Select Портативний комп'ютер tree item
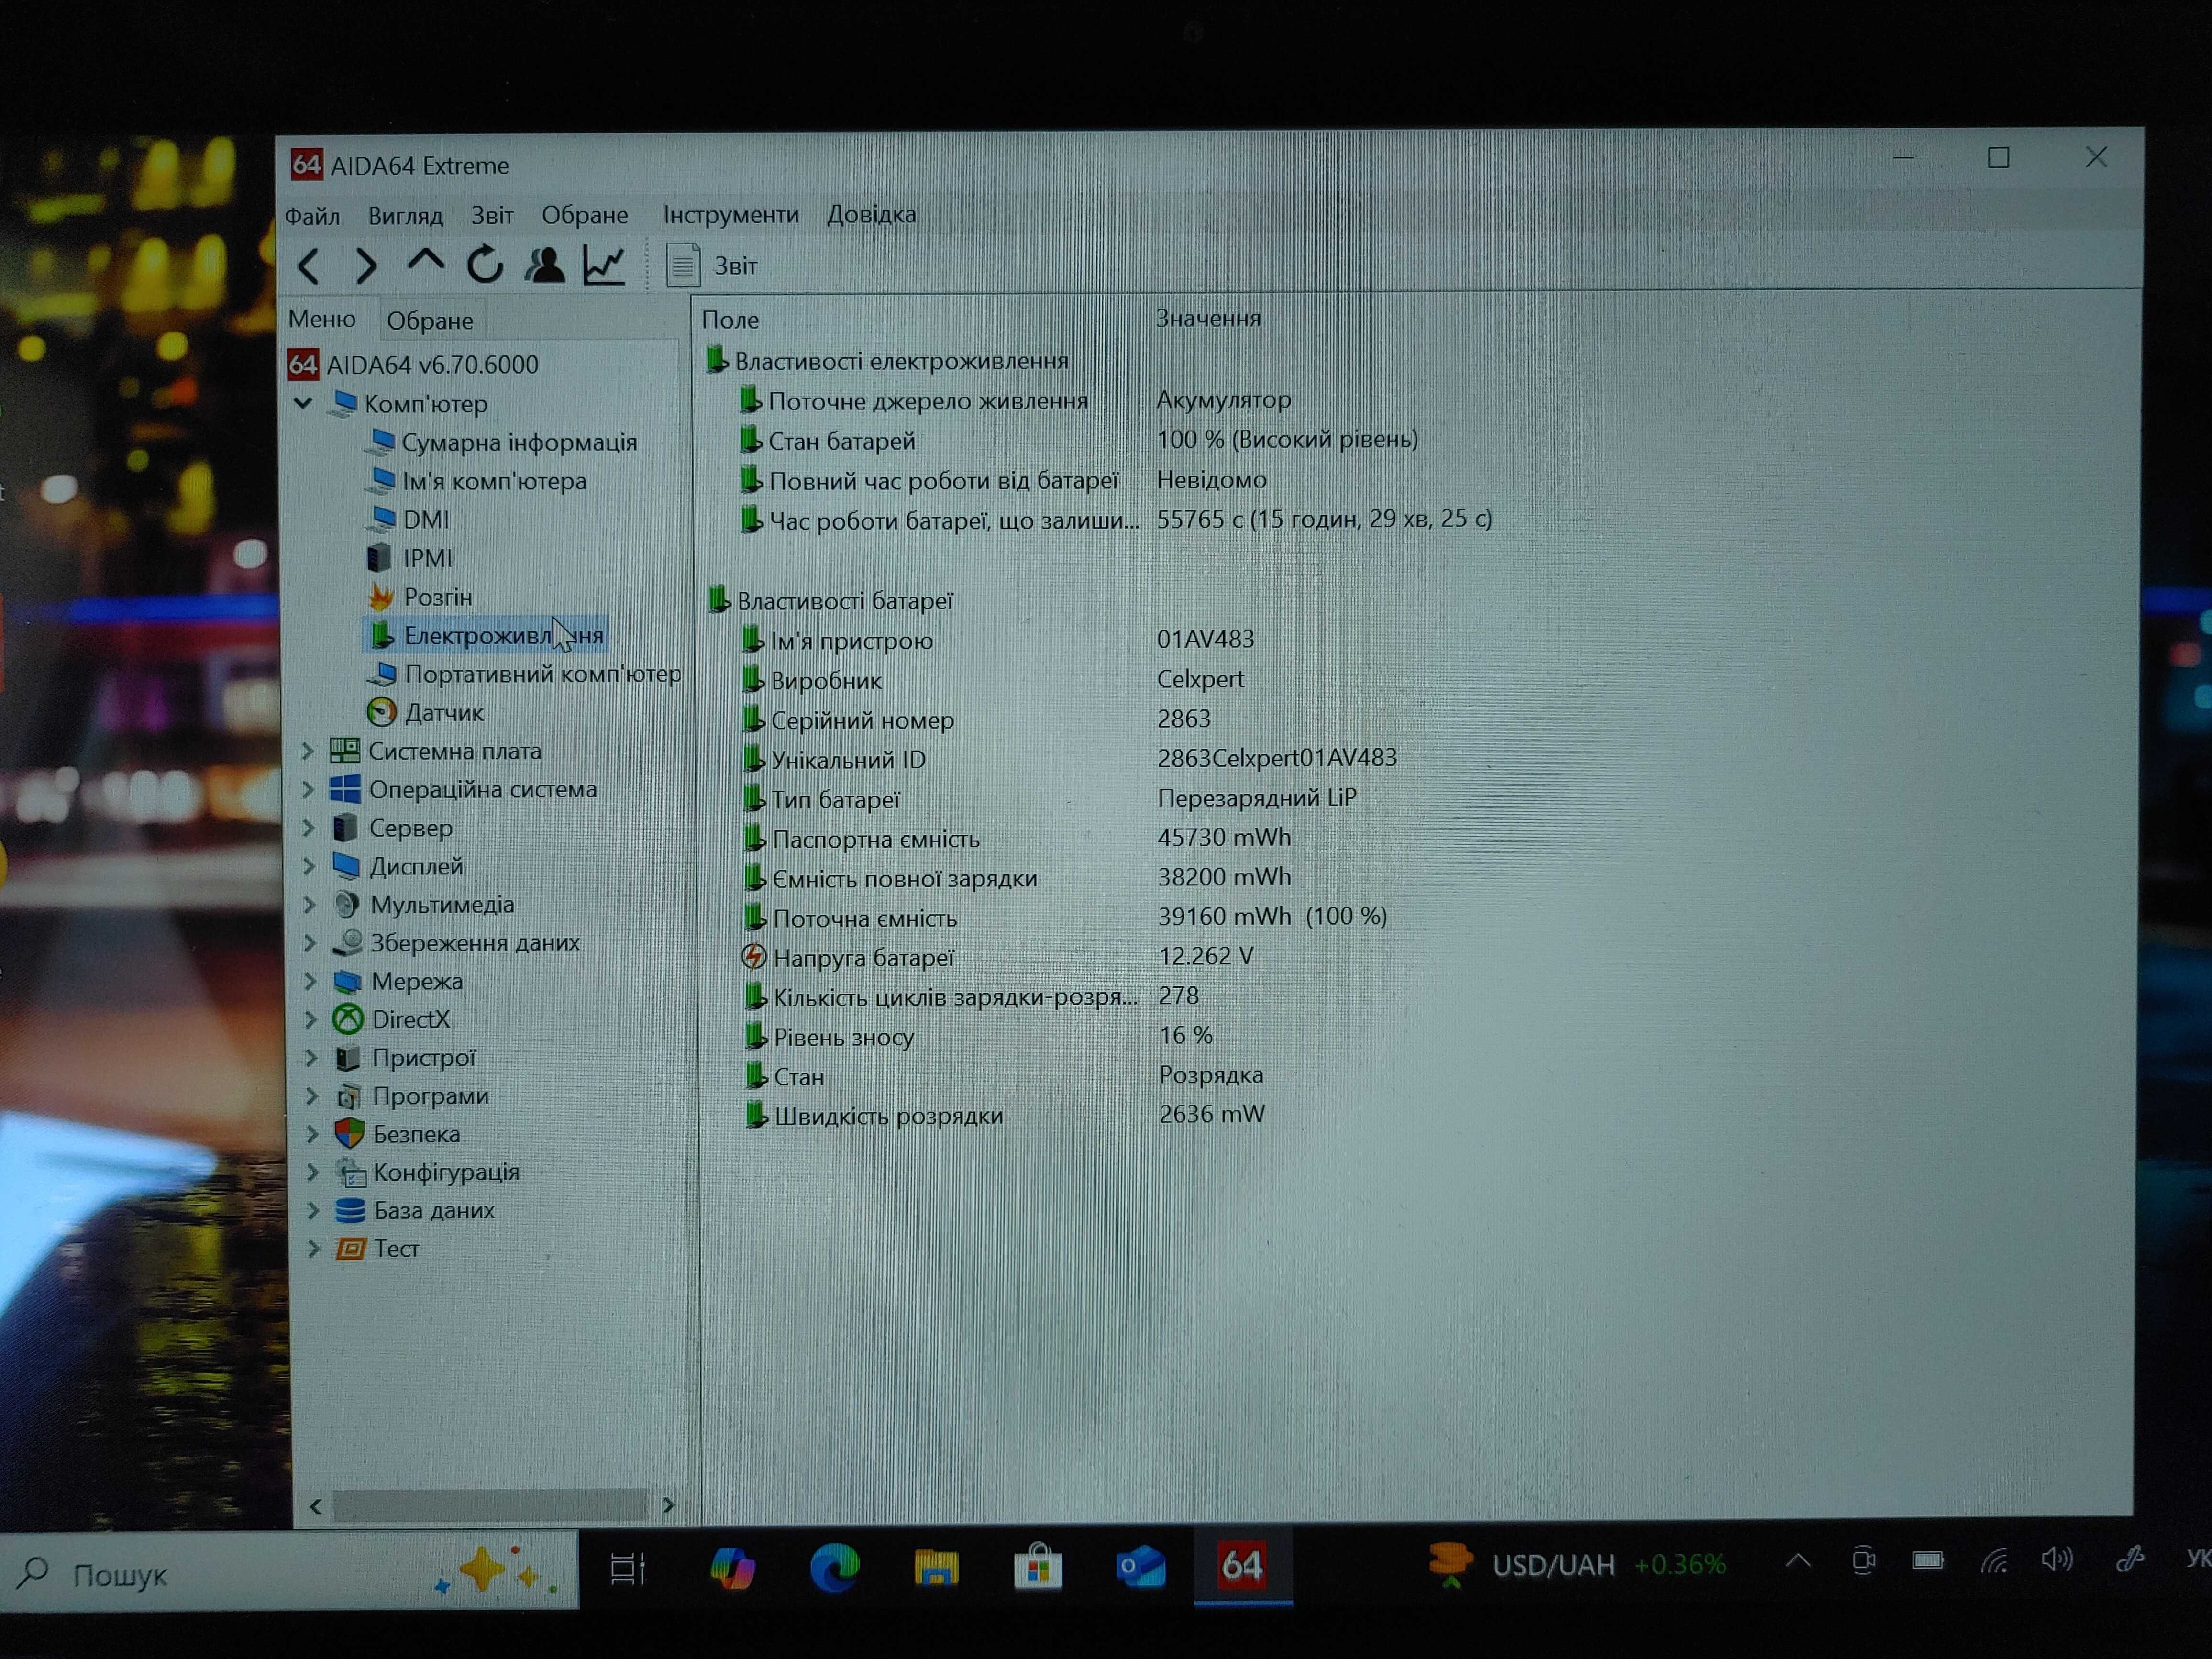2212x1659 pixels. (x=542, y=674)
